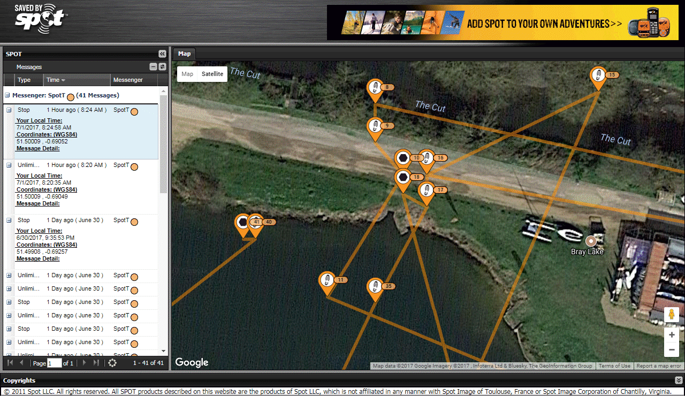The height and width of the screenshot is (396, 685).
Task: Click Report a map error
Action: point(659,366)
